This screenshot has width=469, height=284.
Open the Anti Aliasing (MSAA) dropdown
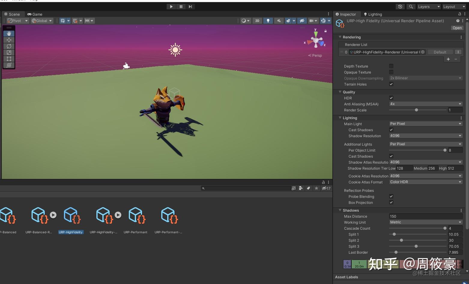click(x=425, y=104)
